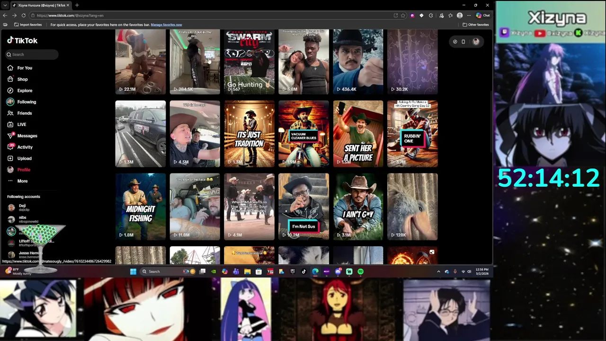The height and width of the screenshot is (341, 606).
Task: Open the video with 22.1M views
Action: pyautogui.click(x=141, y=62)
